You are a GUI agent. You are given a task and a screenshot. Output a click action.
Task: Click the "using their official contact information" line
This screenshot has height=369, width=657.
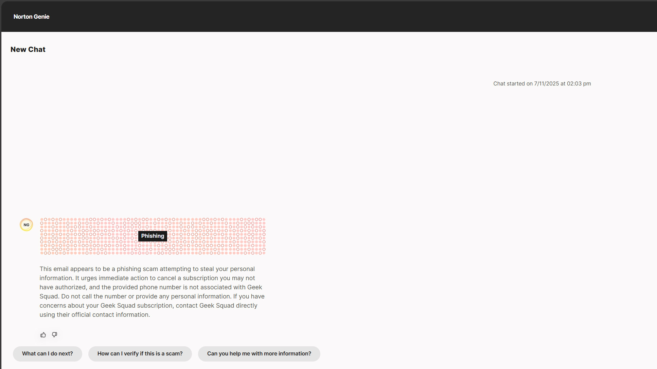tap(94, 315)
